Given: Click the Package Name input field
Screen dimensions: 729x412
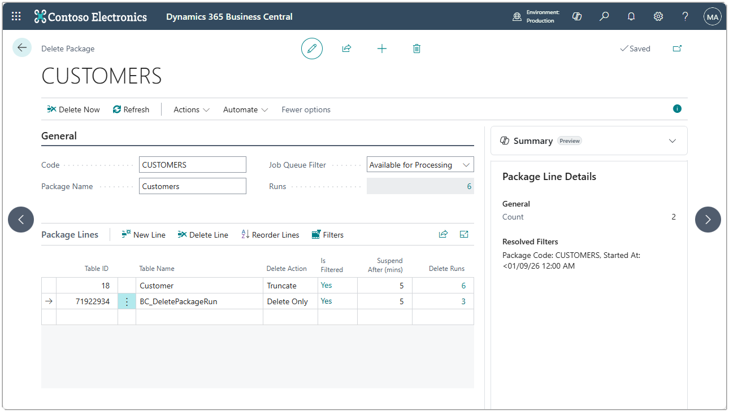Looking at the screenshot, I should pos(192,186).
